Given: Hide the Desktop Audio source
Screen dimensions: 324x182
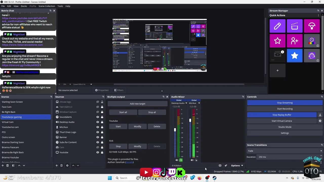Looking at the screenshot, I should 98,122.
